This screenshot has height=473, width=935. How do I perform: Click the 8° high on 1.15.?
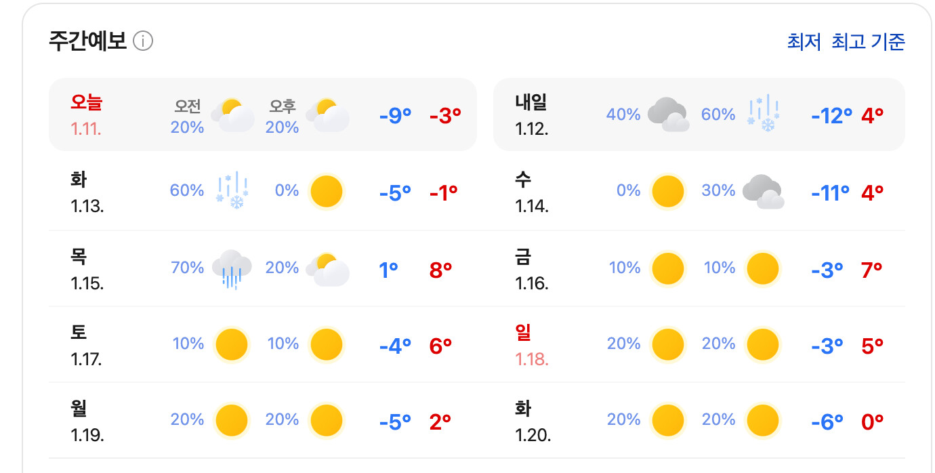pos(440,270)
